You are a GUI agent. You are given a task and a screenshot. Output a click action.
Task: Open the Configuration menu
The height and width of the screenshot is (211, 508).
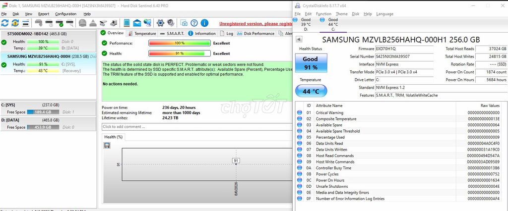66,14
